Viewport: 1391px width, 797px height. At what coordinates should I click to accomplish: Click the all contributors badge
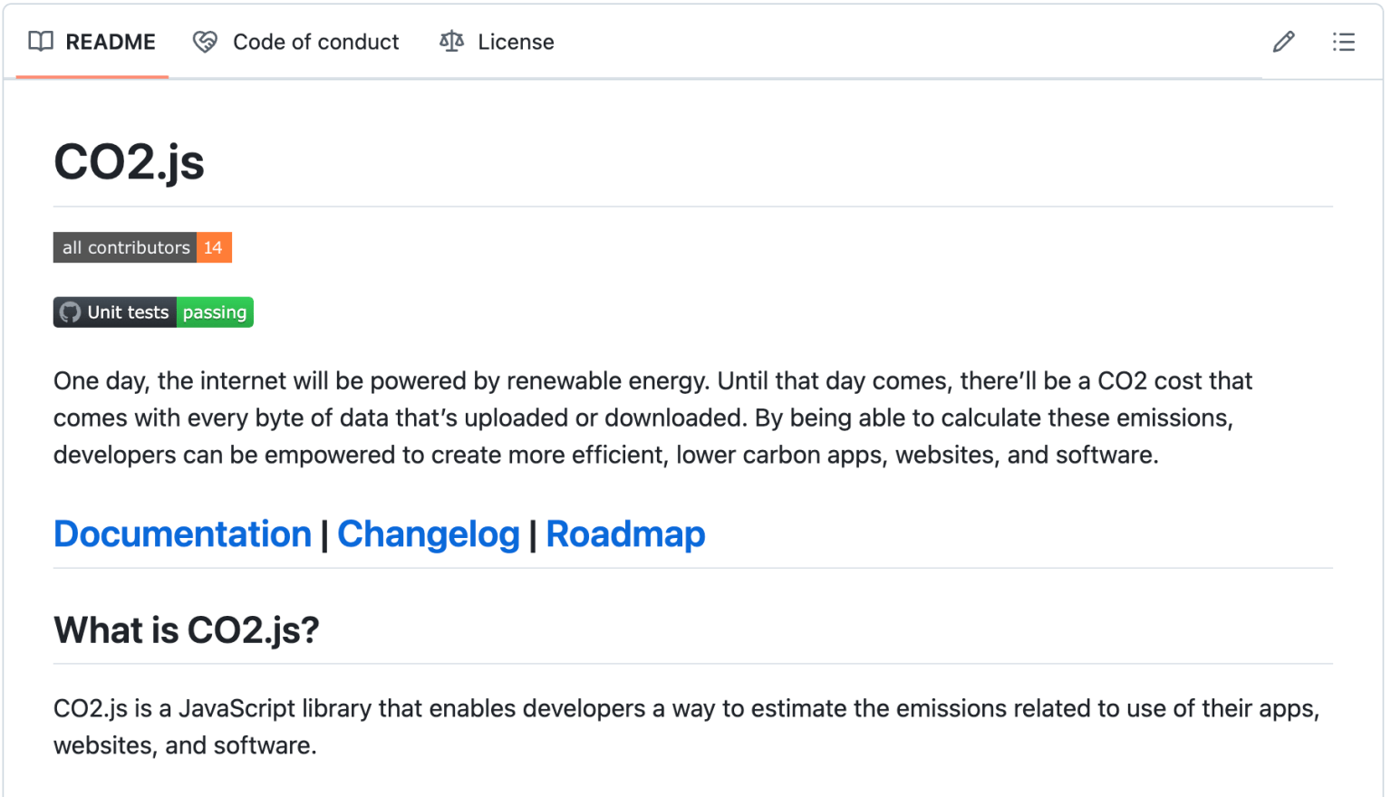(x=125, y=246)
